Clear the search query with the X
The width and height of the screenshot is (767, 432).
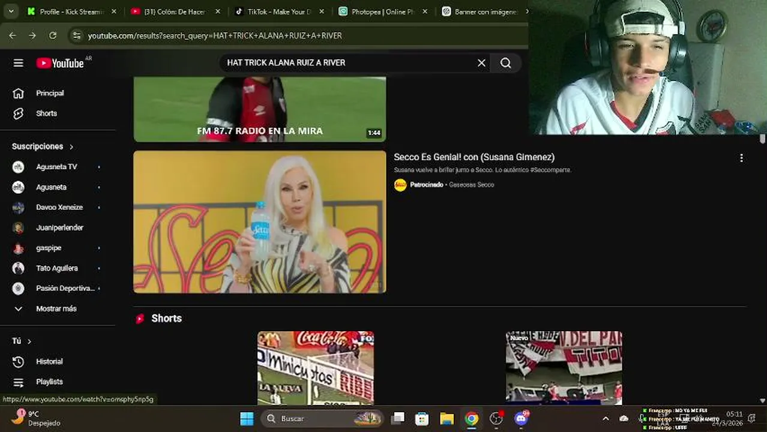pyautogui.click(x=481, y=63)
